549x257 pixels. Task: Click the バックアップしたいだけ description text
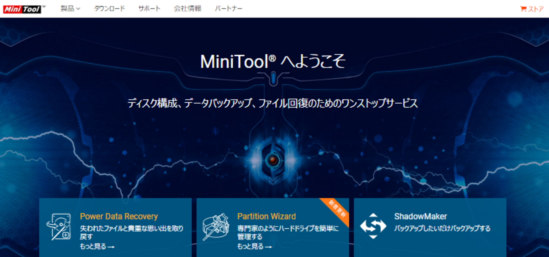442,228
